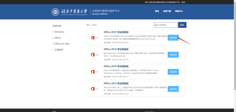Viewport: 236px width, 112px height.
Task: Go to 首页 in the top navigation
Action: click(x=157, y=11)
